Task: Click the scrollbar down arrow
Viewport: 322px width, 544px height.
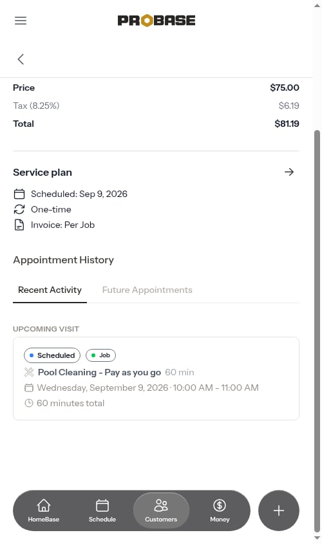Action: (x=317, y=538)
